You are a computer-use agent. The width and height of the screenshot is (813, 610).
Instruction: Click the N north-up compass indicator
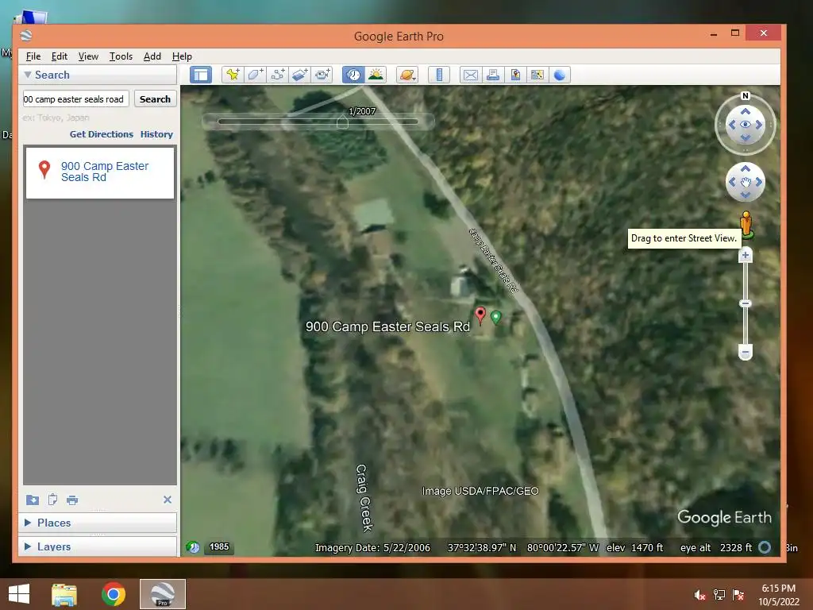point(745,95)
